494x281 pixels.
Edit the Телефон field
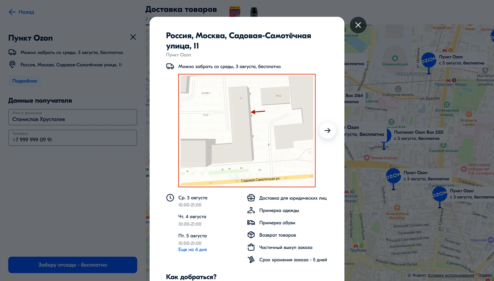coord(73,138)
